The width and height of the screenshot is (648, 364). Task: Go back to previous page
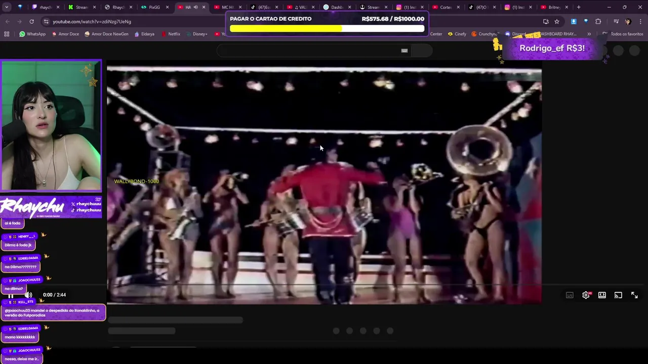7,21
